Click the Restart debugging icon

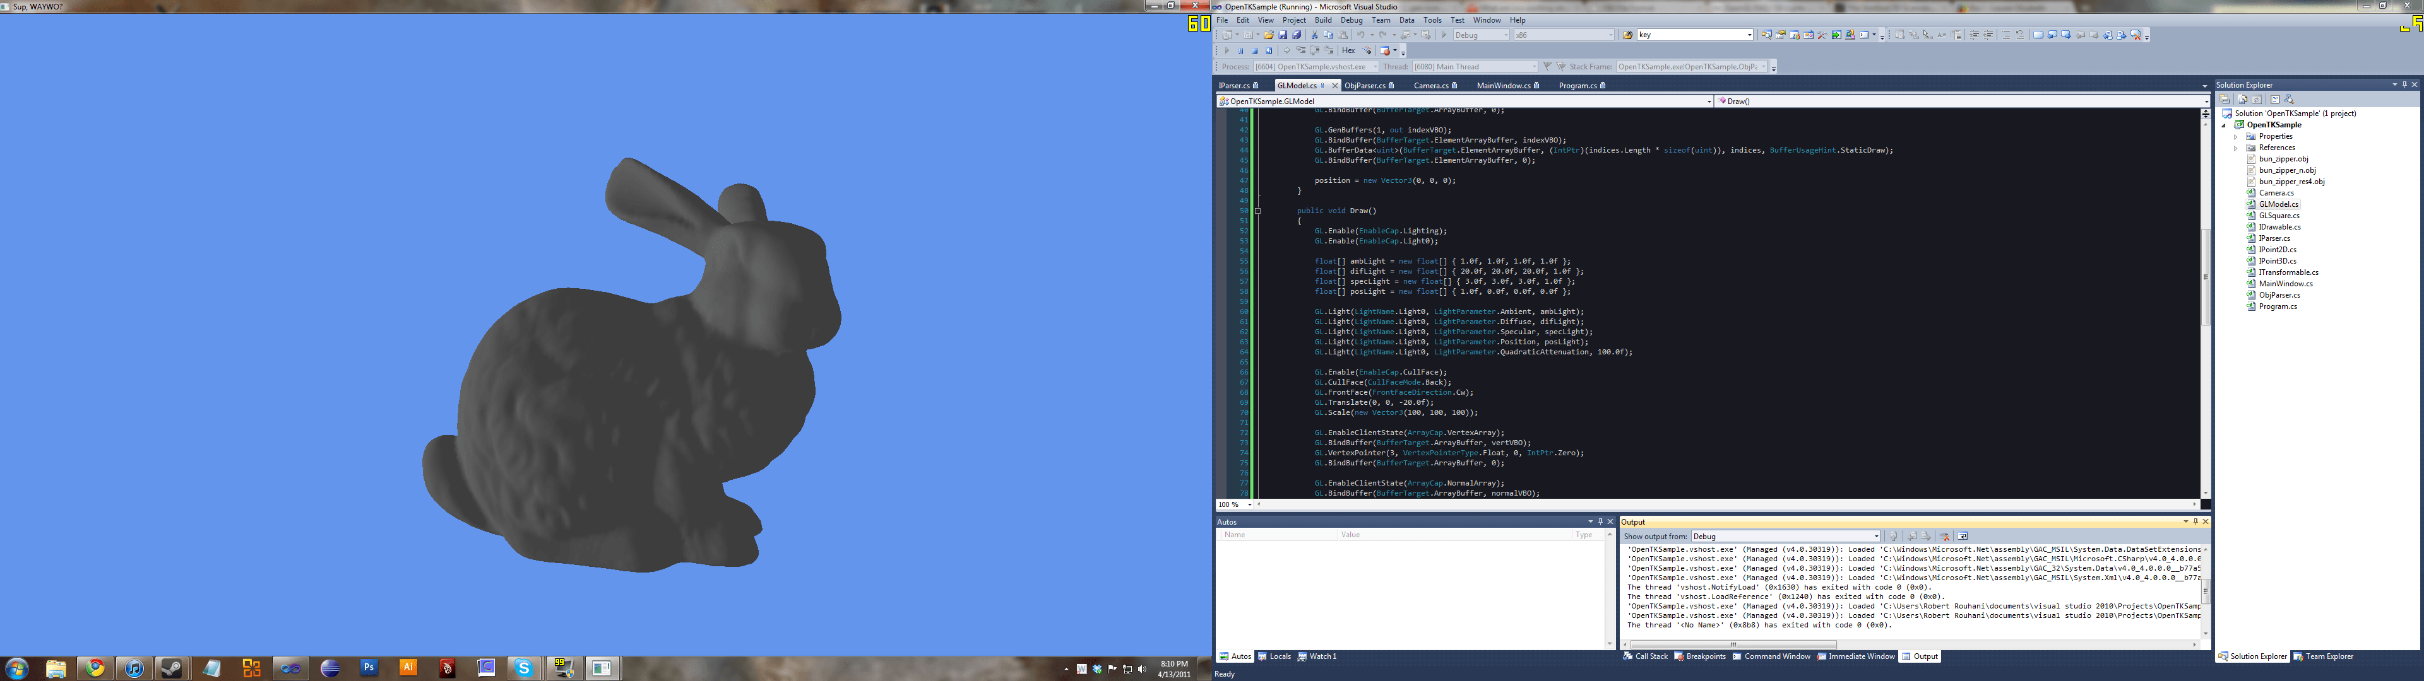(x=1269, y=51)
